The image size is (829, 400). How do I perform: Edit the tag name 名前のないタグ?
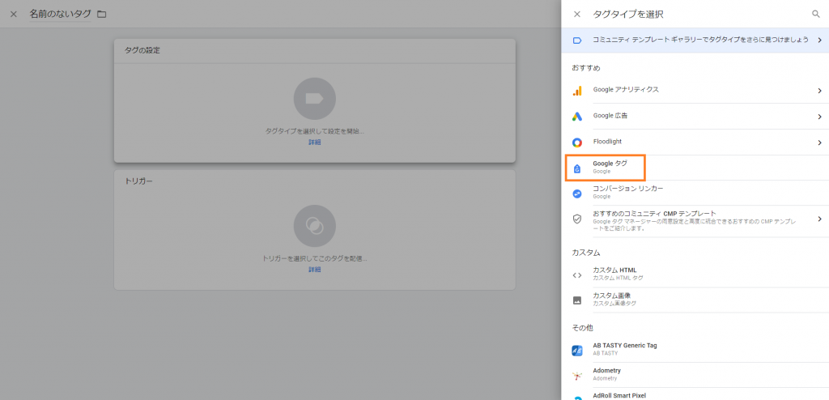point(60,15)
